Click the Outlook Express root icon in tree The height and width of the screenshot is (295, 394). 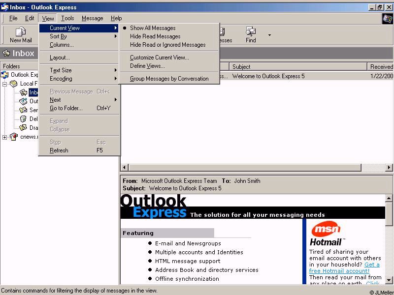click(5, 75)
